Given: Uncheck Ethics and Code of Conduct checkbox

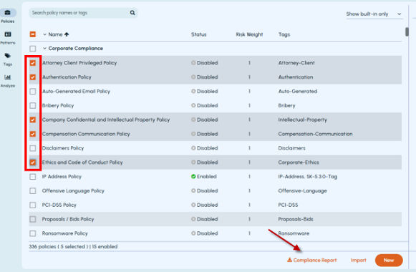Looking at the screenshot, I should (x=33, y=162).
